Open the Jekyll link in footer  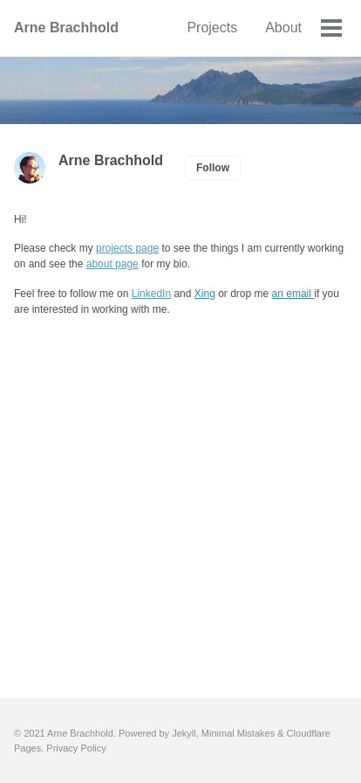(x=184, y=733)
